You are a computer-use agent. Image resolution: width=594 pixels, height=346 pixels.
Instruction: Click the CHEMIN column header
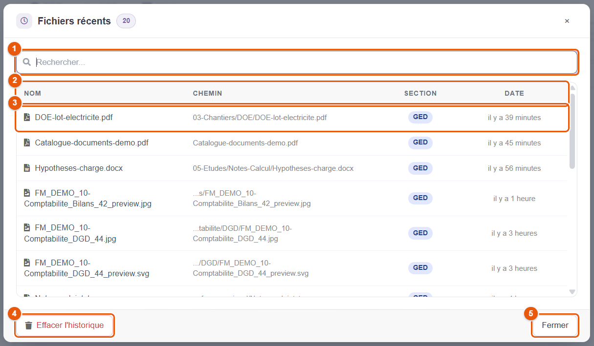click(x=207, y=93)
